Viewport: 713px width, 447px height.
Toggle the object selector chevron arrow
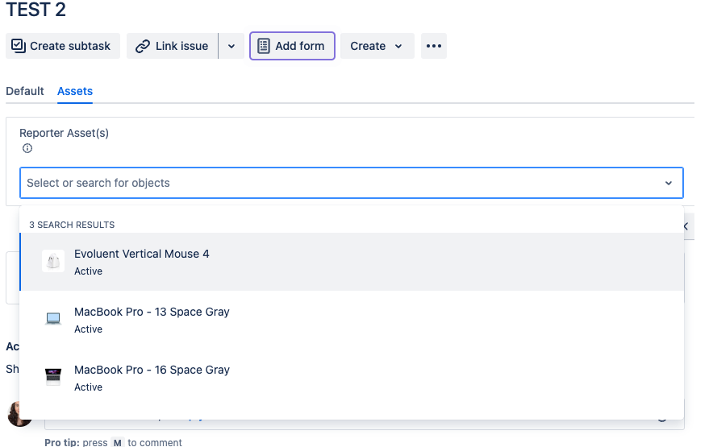pyautogui.click(x=669, y=183)
